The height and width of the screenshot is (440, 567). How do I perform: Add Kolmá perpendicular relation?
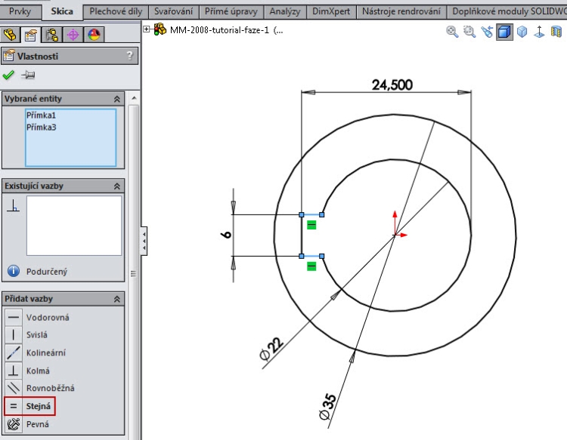tap(27, 371)
